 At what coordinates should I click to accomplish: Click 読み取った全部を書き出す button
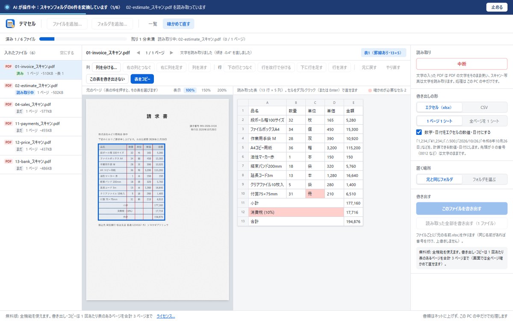click(x=462, y=223)
